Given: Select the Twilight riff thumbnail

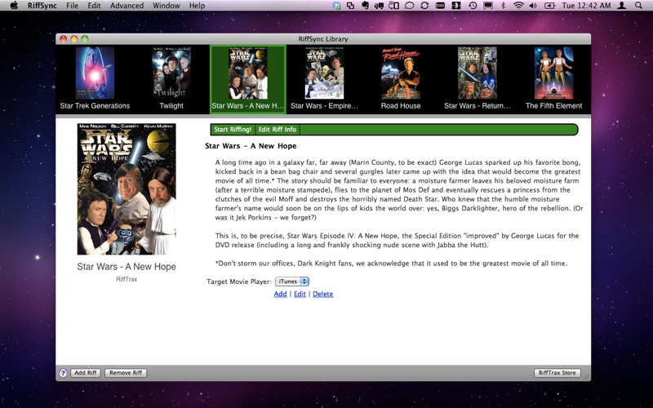Looking at the screenshot, I should [171, 73].
